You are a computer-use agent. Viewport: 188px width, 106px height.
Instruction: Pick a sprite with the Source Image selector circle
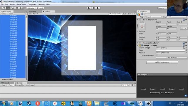[187, 48]
